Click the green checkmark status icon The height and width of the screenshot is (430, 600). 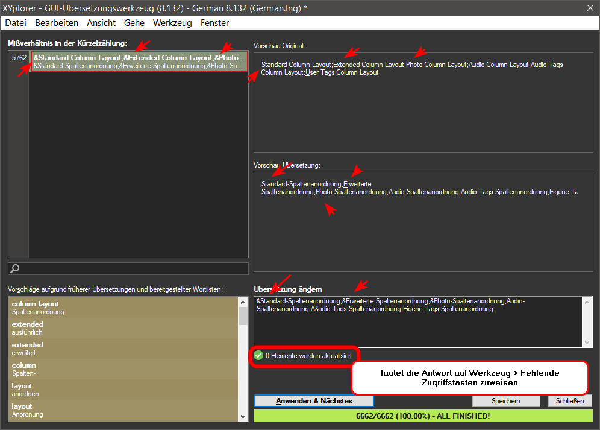(258, 356)
